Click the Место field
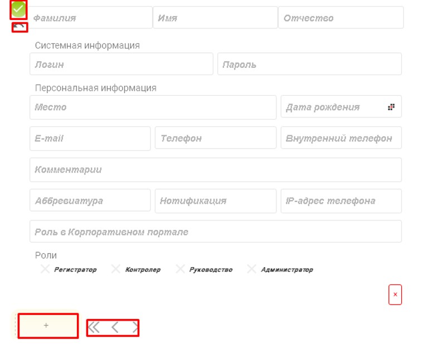 (153, 107)
